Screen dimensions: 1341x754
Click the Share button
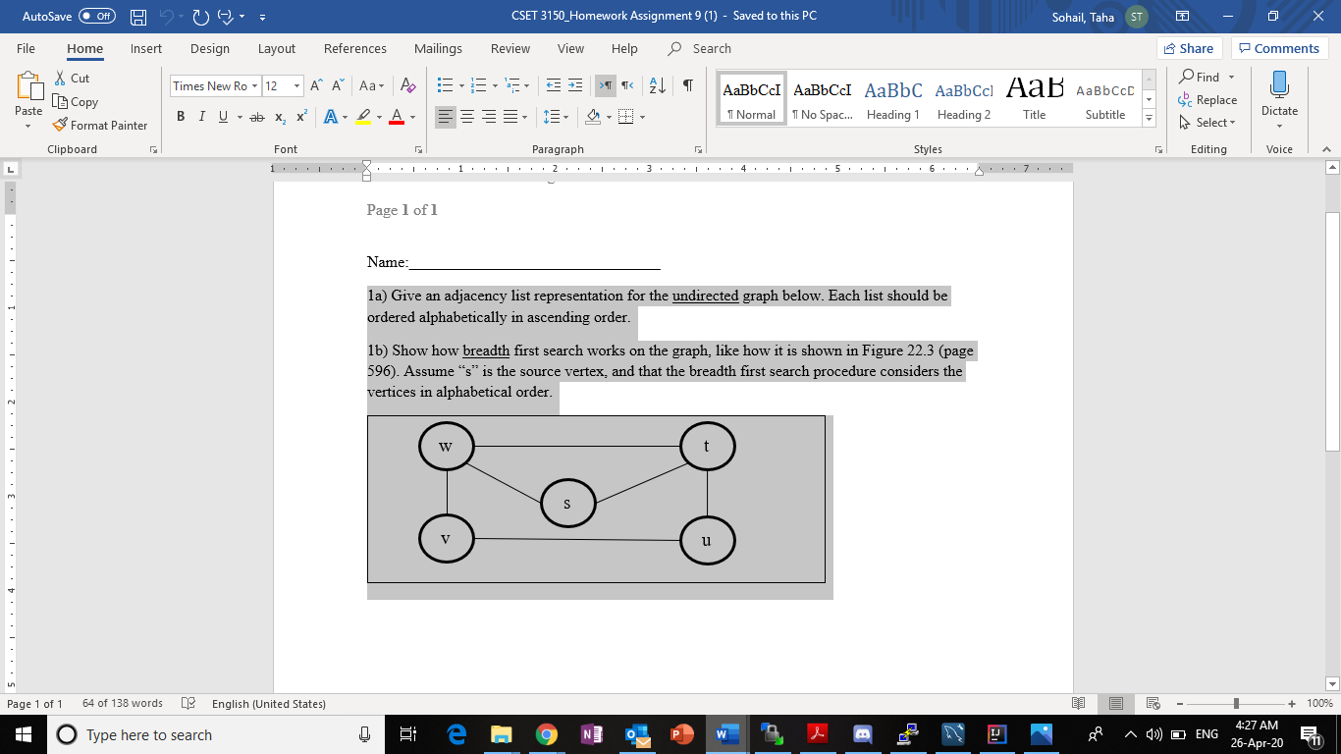(x=1189, y=48)
